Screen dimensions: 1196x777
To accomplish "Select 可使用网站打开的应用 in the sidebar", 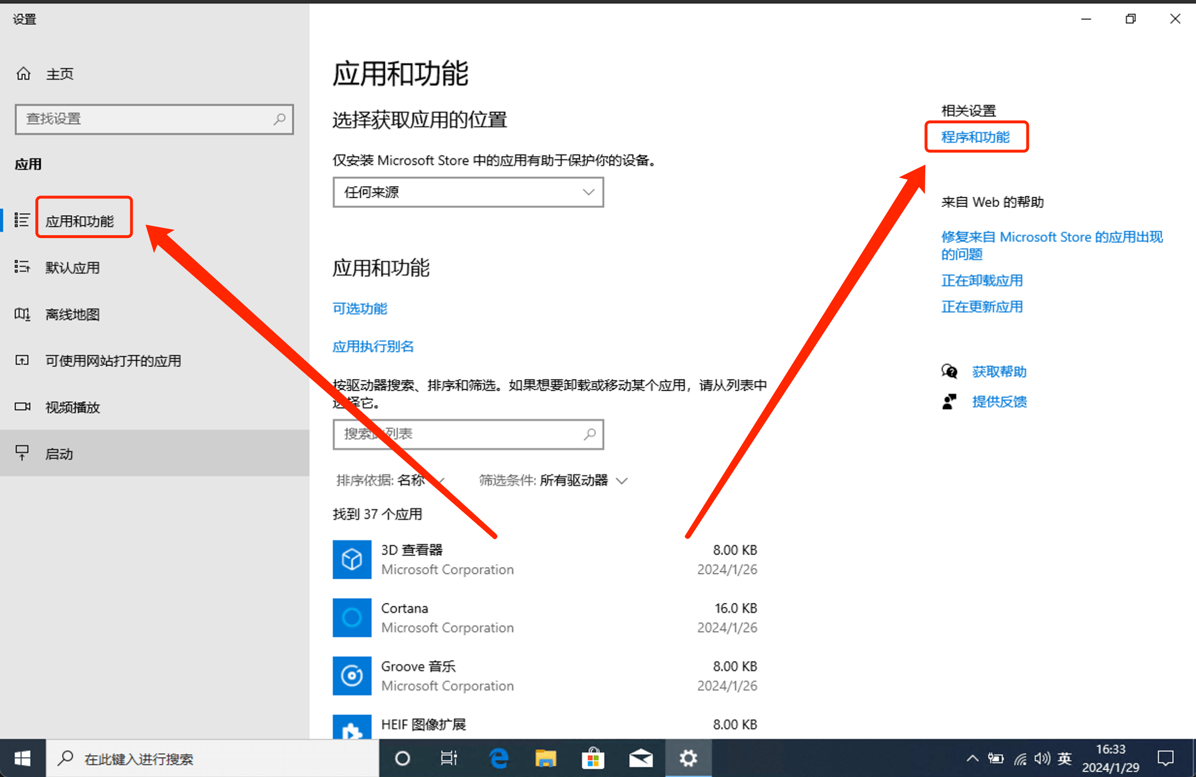I will (113, 360).
